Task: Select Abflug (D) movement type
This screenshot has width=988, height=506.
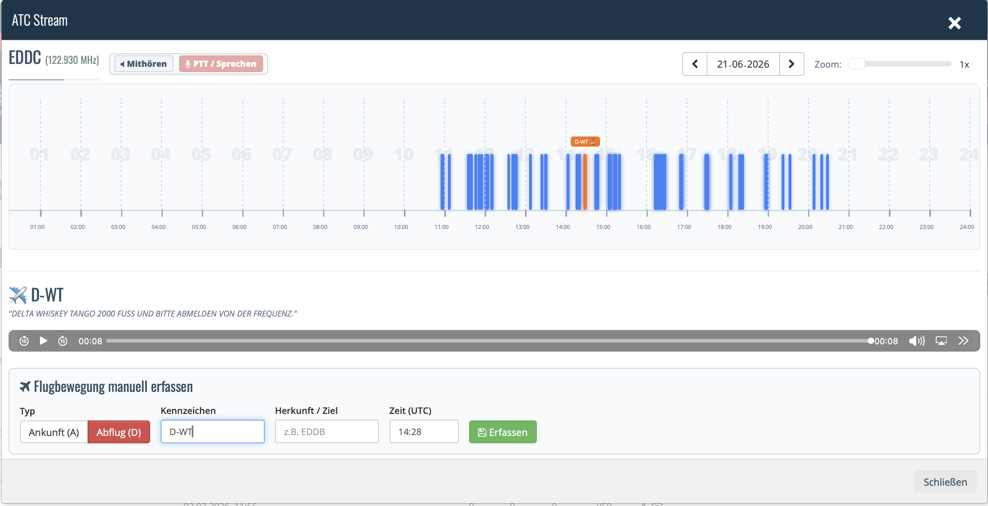Action: (119, 432)
